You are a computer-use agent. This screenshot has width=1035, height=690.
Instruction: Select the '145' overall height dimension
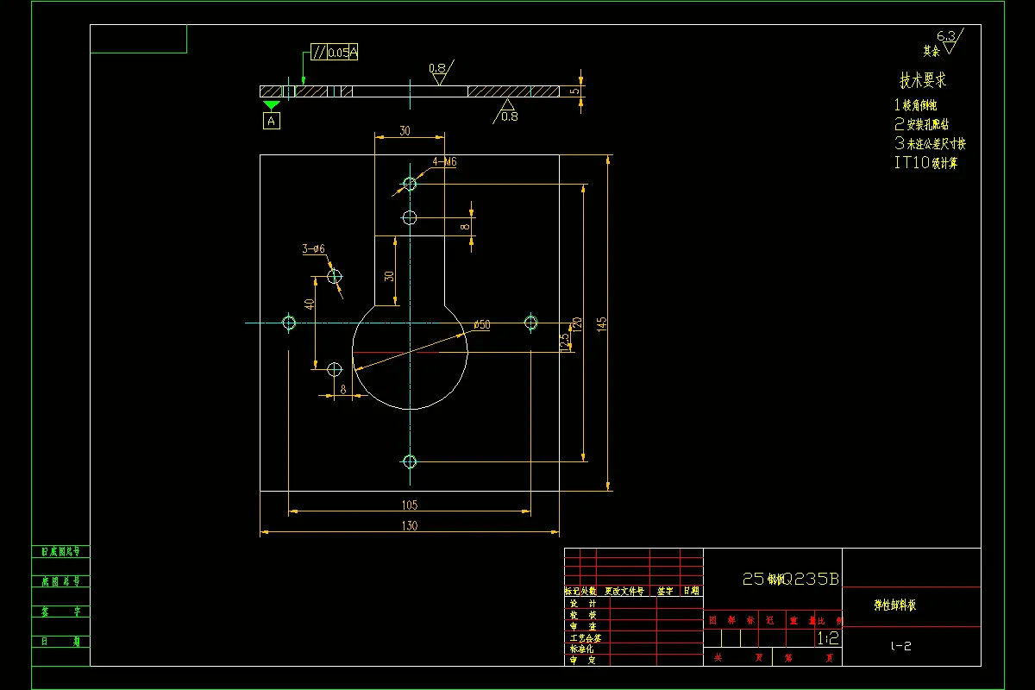(603, 324)
